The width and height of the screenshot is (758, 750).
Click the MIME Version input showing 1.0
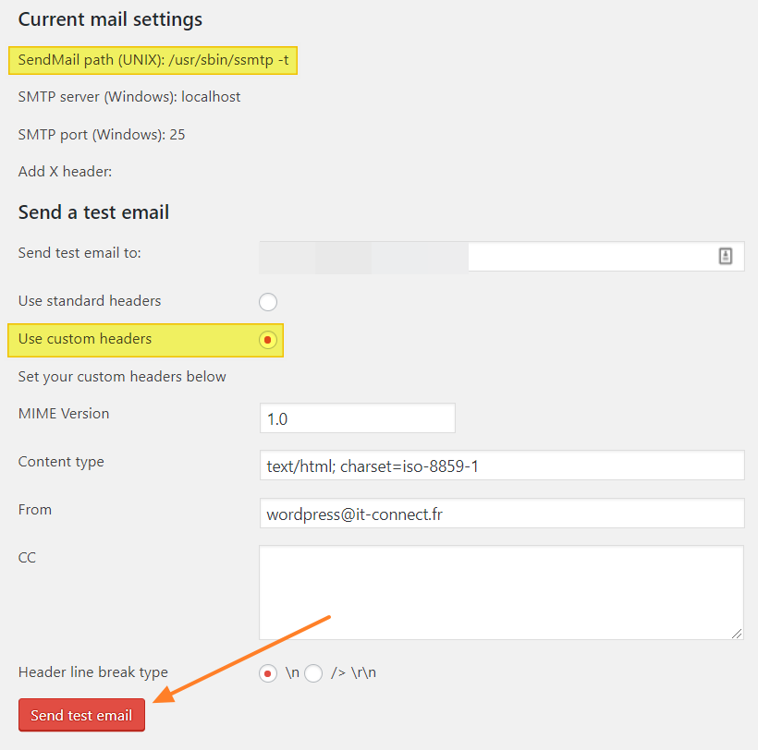coord(357,418)
